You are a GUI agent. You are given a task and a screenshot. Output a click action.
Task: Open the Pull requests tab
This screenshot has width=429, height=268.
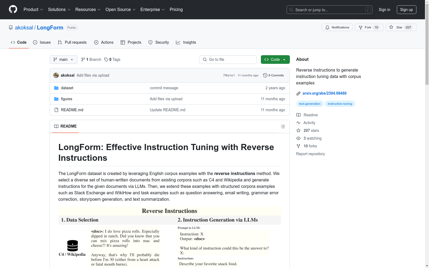click(72, 42)
